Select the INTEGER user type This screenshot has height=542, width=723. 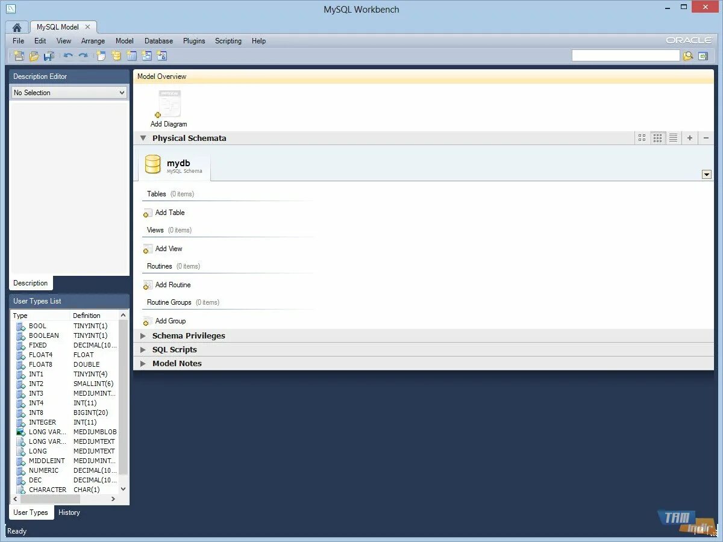click(64, 422)
